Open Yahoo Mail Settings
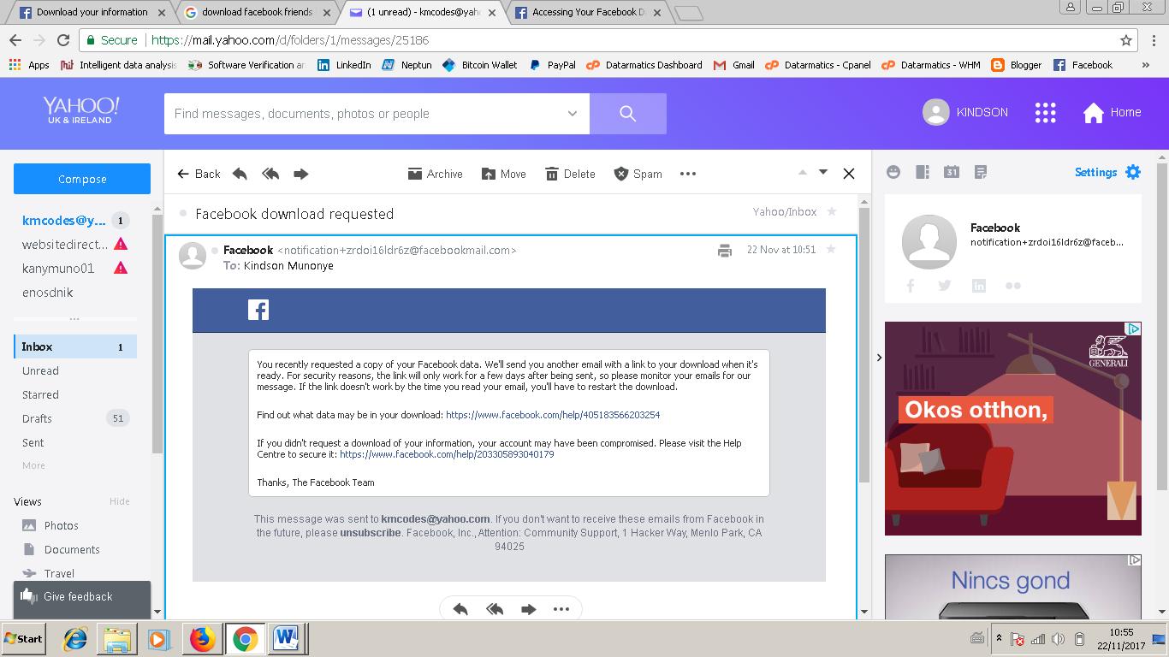 (1095, 172)
